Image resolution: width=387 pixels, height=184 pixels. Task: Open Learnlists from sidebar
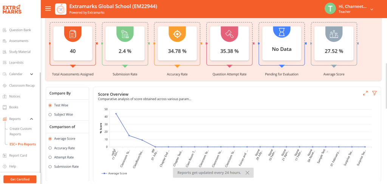pyautogui.click(x=16, y=62)
